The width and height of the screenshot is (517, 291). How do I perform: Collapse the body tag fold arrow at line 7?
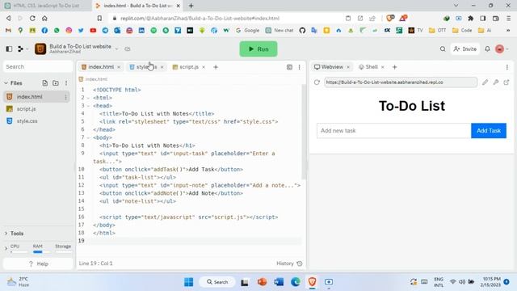click(x=88, y=137)
